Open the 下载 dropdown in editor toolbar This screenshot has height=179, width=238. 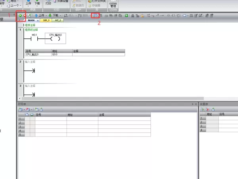click(55, 15)
